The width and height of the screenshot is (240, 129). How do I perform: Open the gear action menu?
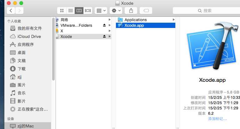coord(116,11)
